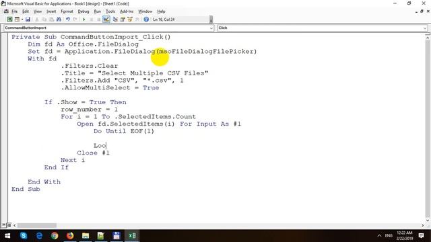This screenshot has height=242, width=431.
Task: Open Visual Basic Help question mark icon
Action: pyautogui.click(x=146, y=19)
